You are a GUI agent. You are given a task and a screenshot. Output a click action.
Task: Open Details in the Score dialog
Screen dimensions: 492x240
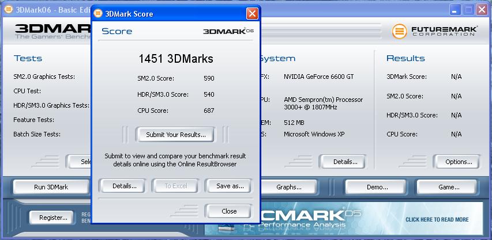pyautogui.click(x=124, y=186)
